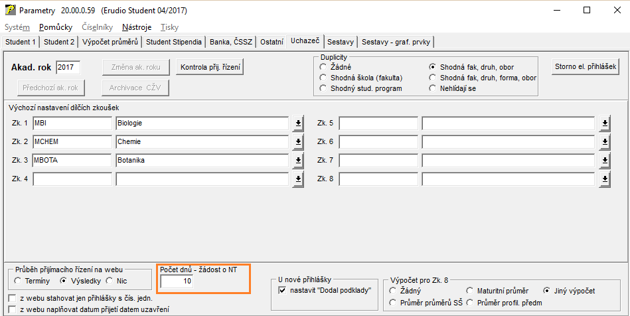Viewport: 630px width, 316px height.
Task: Click Kontrola přij. řízení button
Action: [x=210, y=67]
